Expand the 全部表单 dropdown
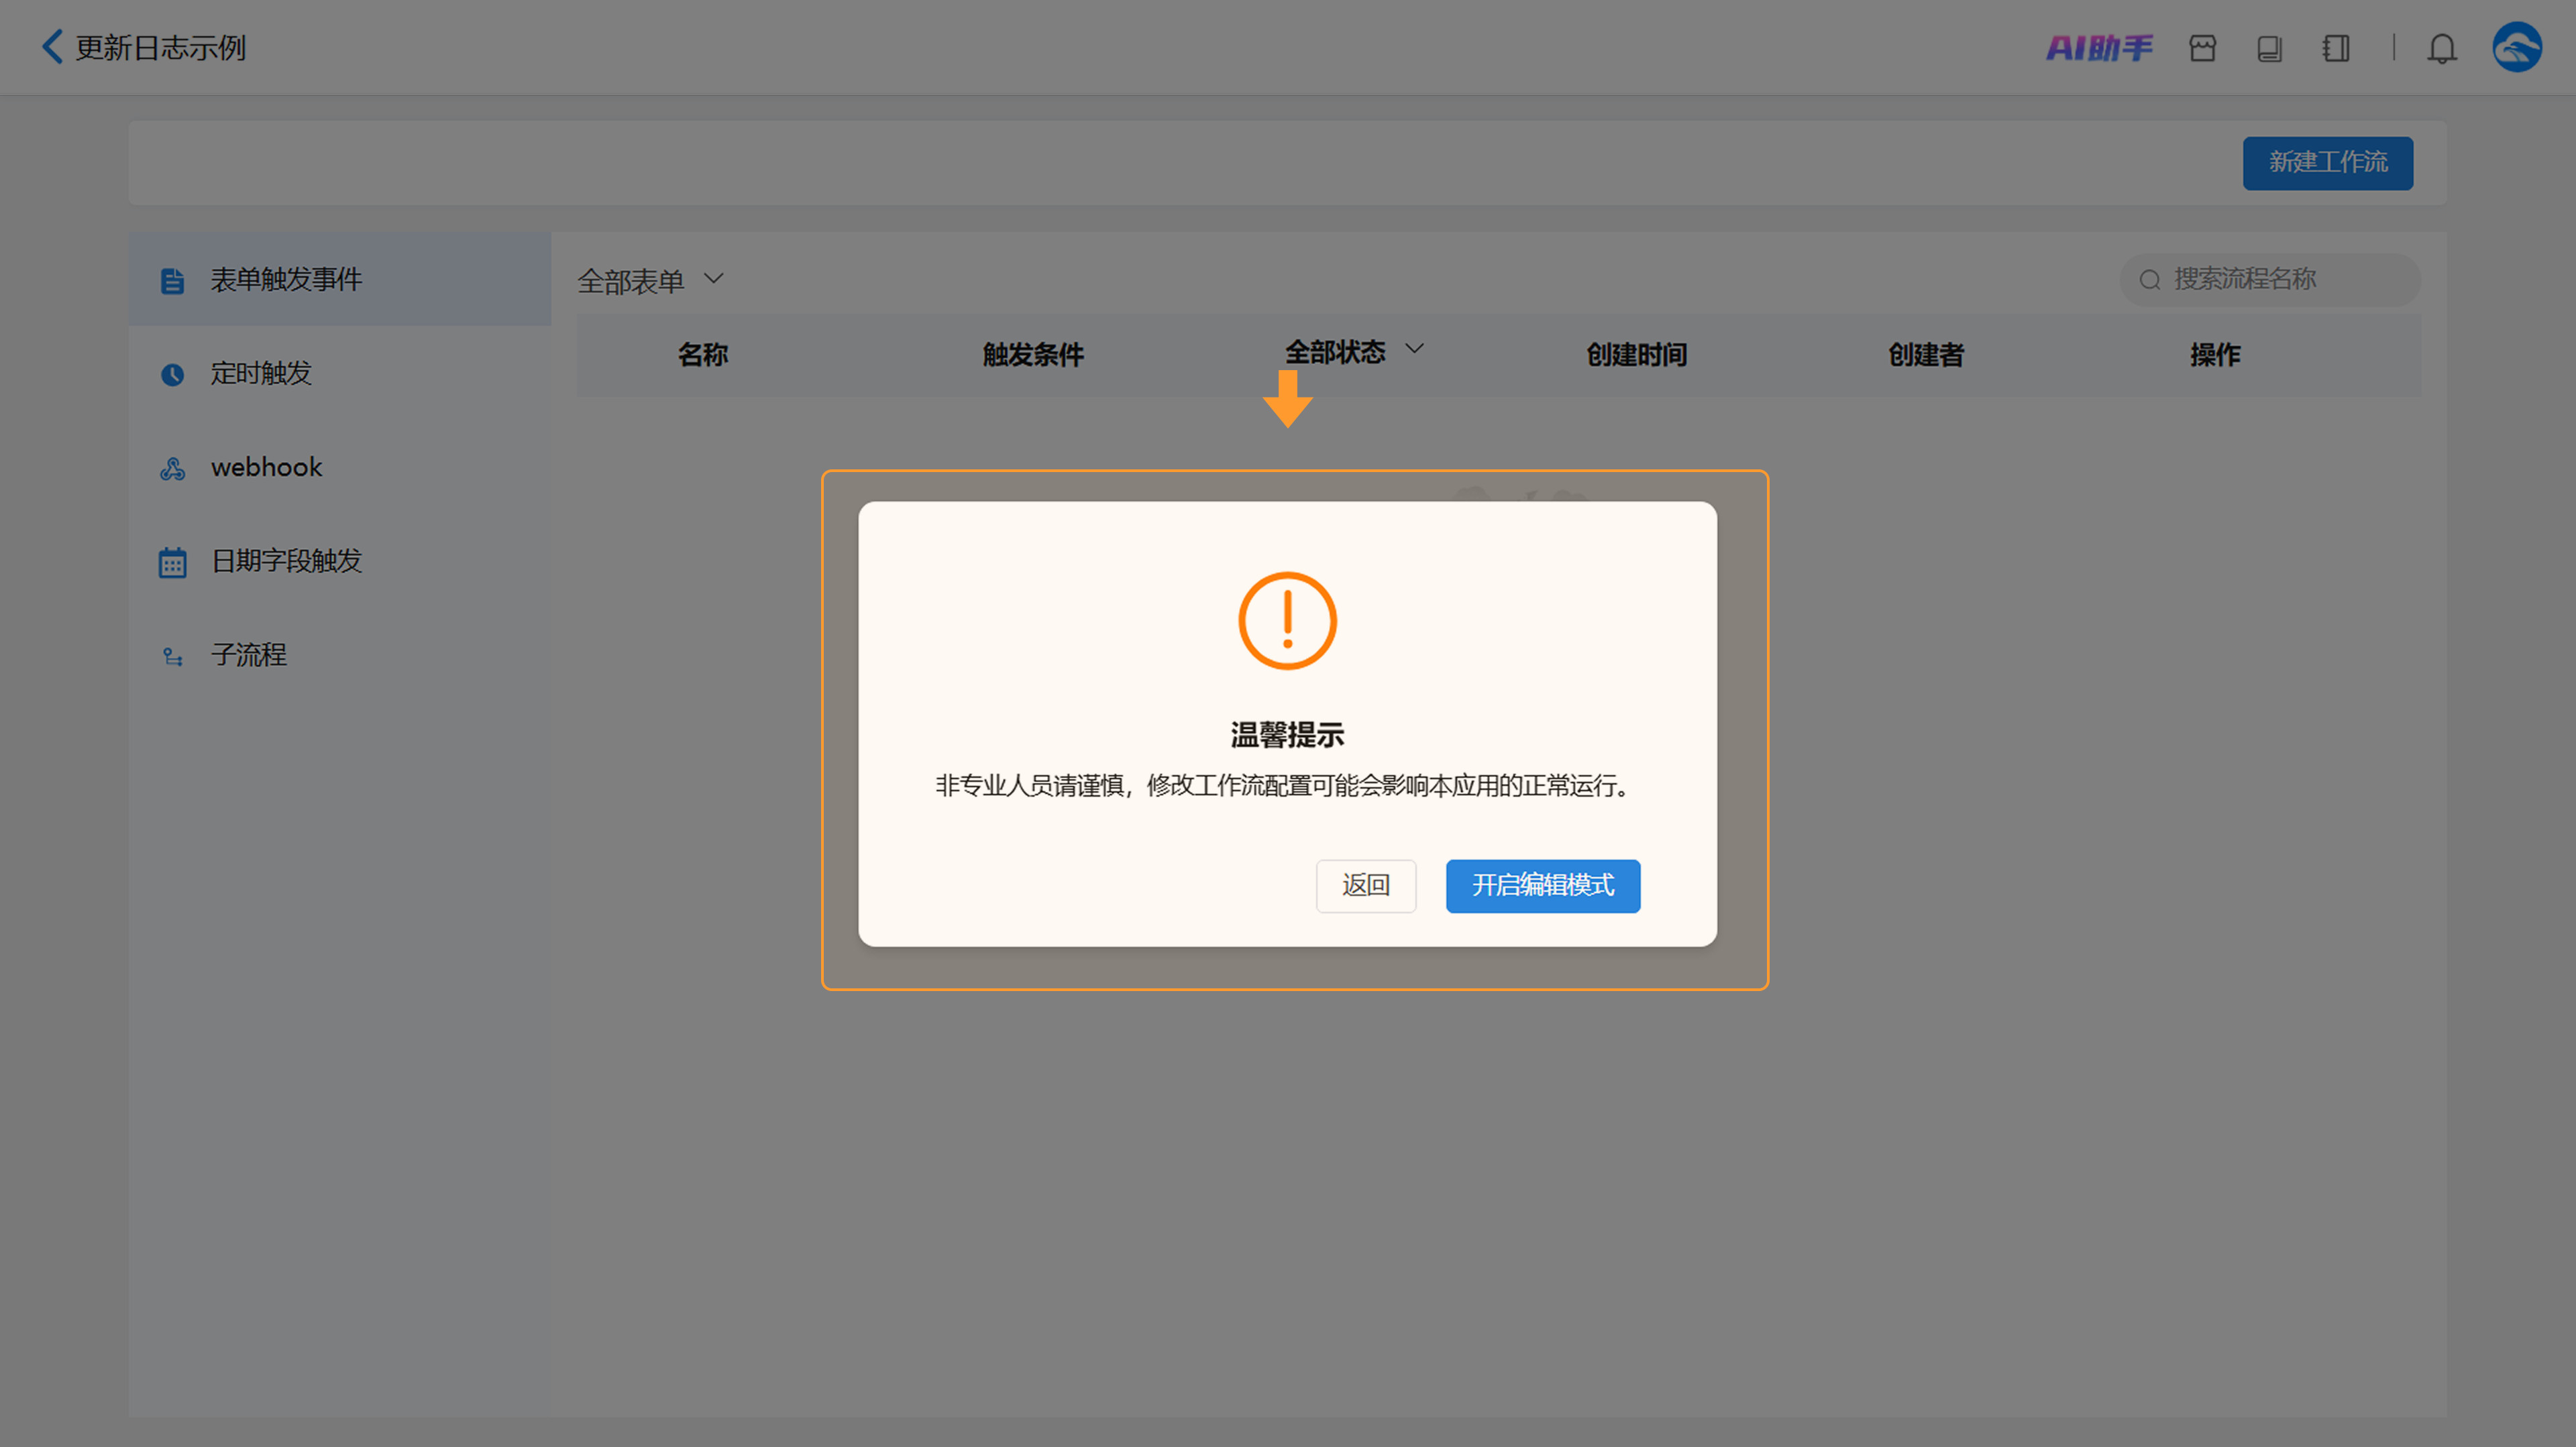 pyautogui.click(x=650, y=281)
